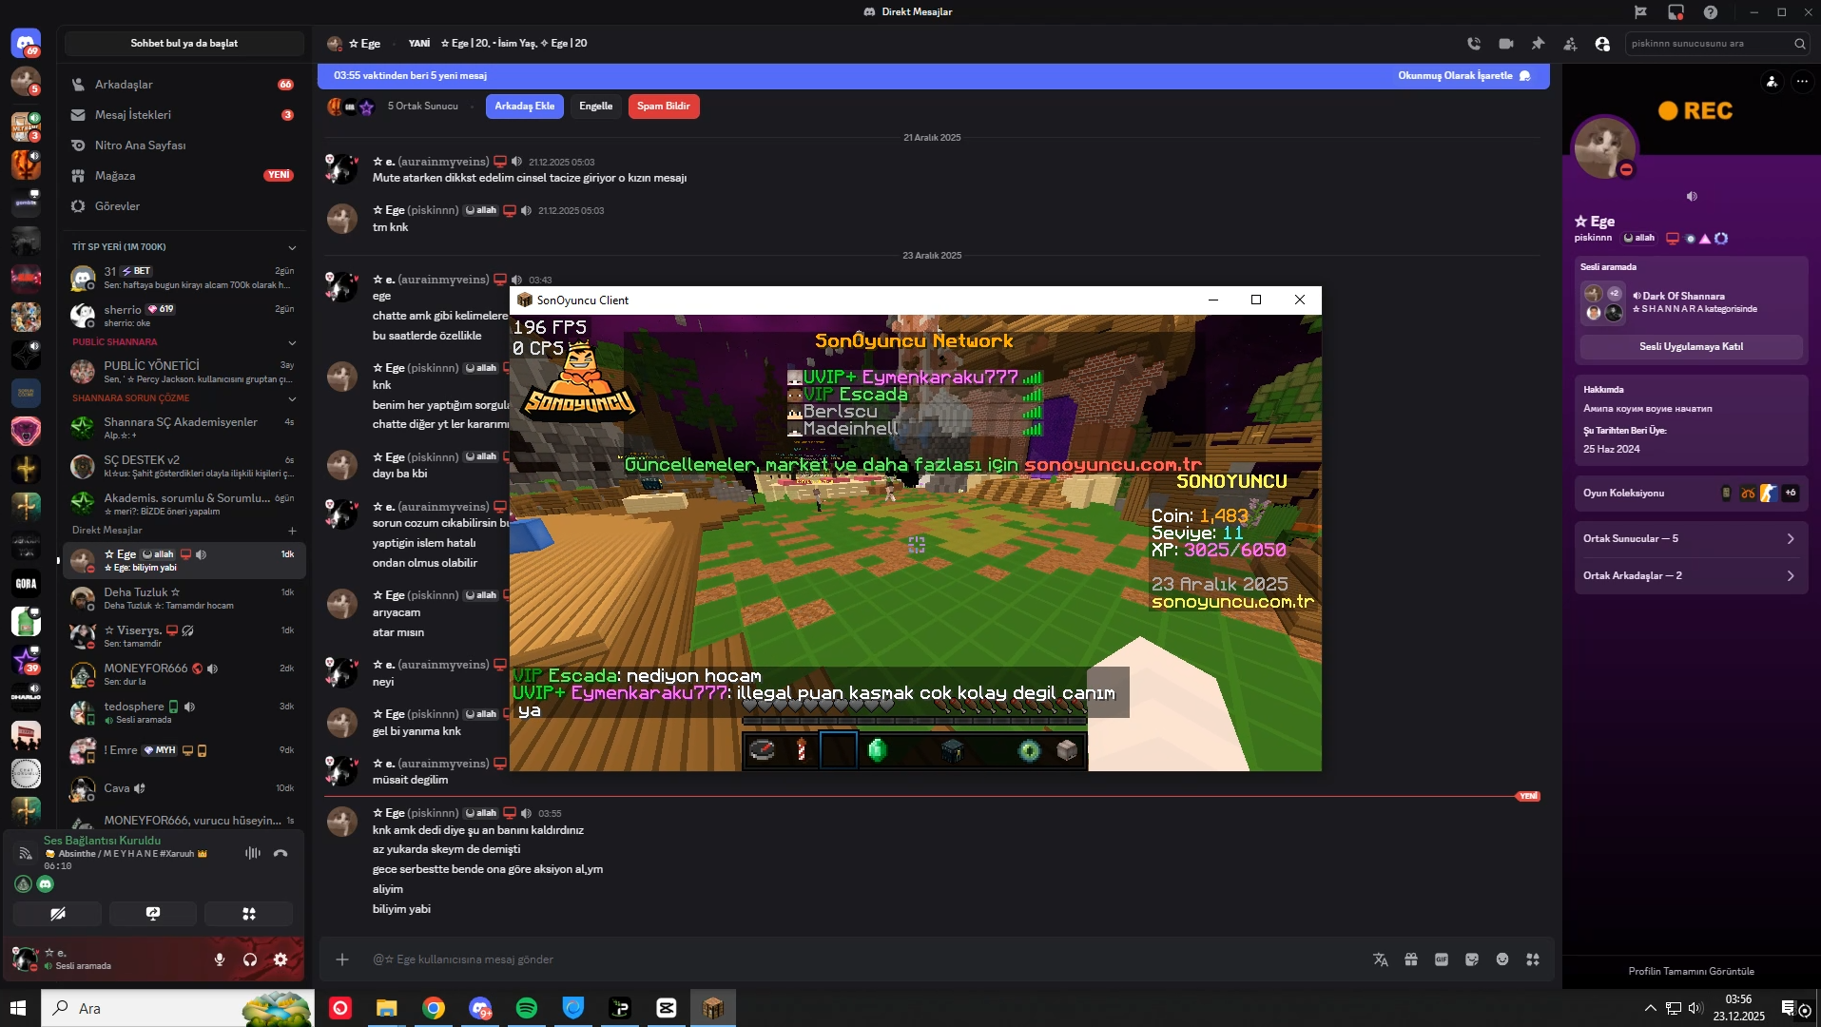Open Discord help icon
The width and height of the screenshot is (1821, 1027).
(x=1711, y=12)
